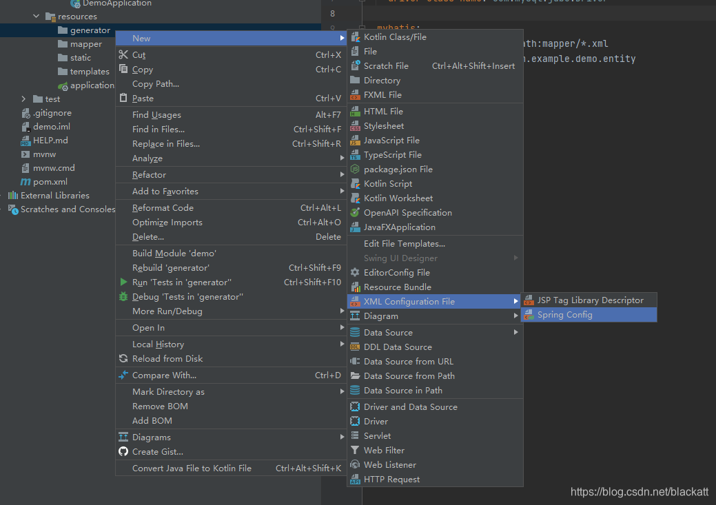716x505 pixels.
Task: Expand the test folder chevron
Action: click(23, 99)
